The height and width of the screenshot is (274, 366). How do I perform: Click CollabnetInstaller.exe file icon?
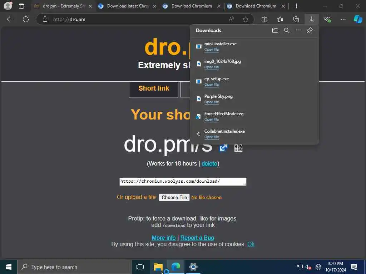[199, 134]
